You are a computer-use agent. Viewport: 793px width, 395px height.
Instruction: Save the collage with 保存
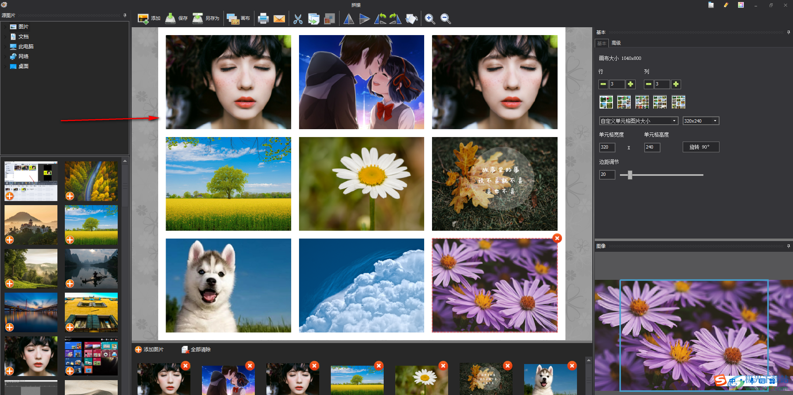pos(176,19)
